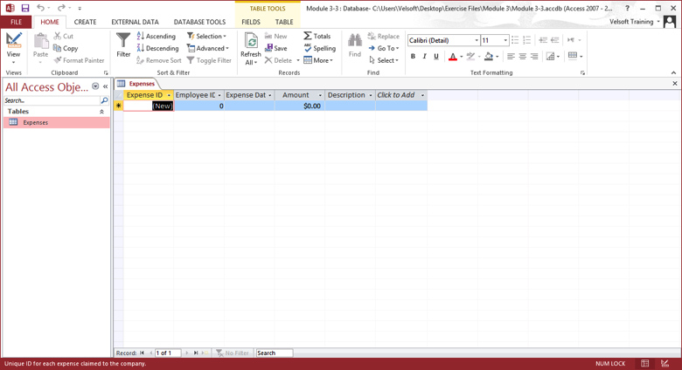Viewport: 682px width, 370px height.
Task: Expand the Expense ID column dropdown arrow
Action: click(x=169, y=96)
